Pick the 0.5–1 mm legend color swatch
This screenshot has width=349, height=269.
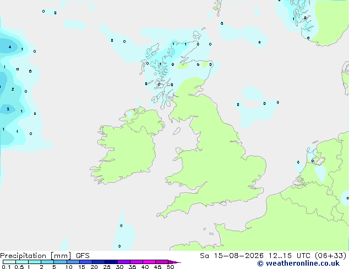pyautogui.click(x=22, y=262)
